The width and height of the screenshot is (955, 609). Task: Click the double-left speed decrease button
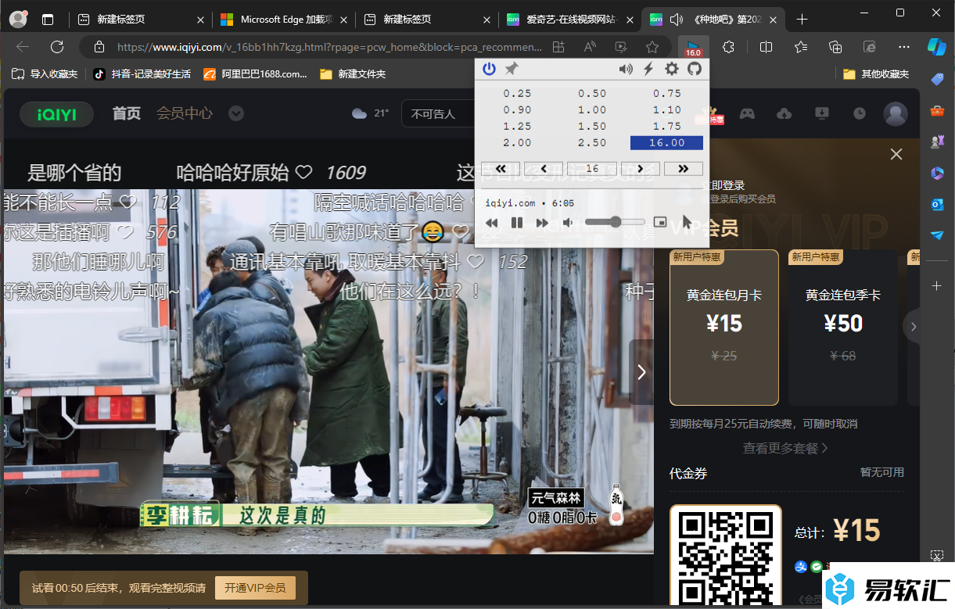coord(501,168)
